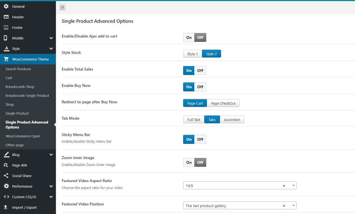
Task: Open the Featured Video Position dropdown
Action: click(x=293, y=206)
